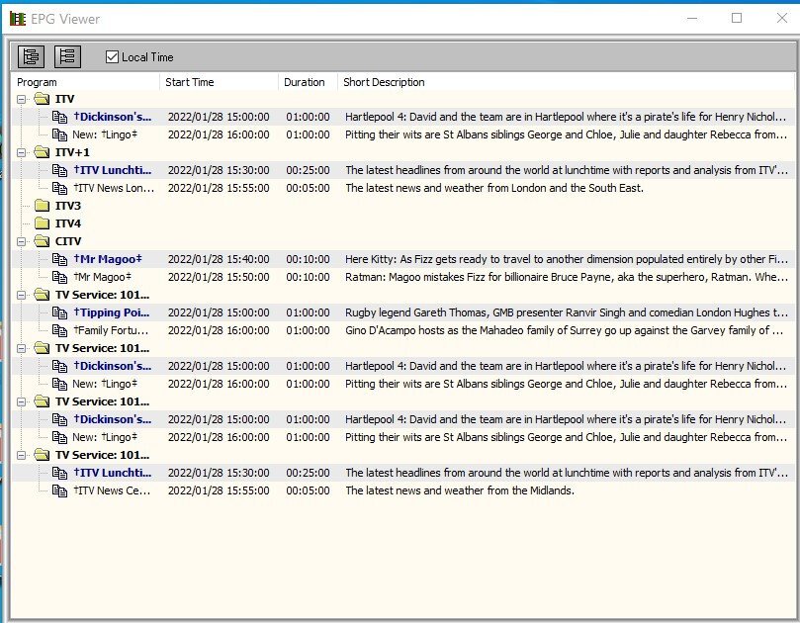
Task: Select the Mr Magoo program at 15:50
Action: click(x=103, y=277)
